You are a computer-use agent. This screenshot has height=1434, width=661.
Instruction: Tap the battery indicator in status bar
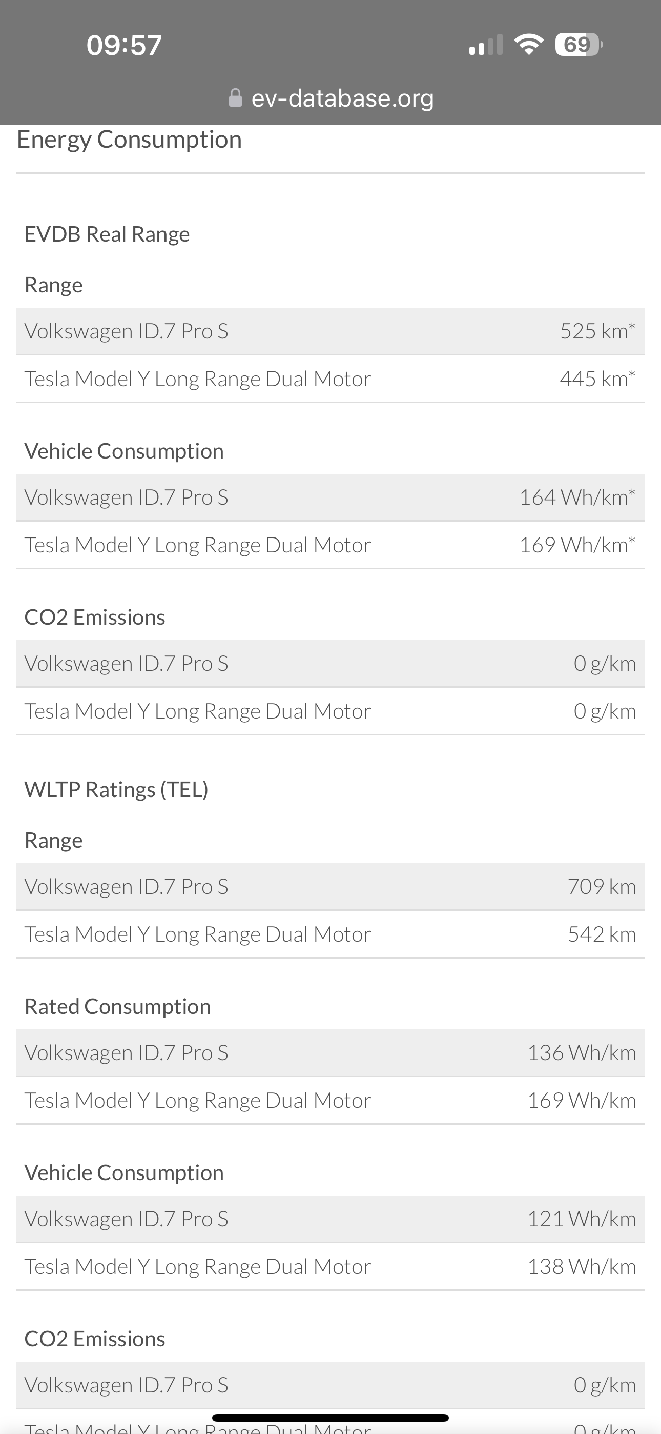[579, 45]
